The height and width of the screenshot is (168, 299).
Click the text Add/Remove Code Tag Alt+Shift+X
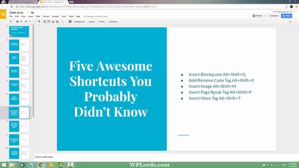pos(221,80)
